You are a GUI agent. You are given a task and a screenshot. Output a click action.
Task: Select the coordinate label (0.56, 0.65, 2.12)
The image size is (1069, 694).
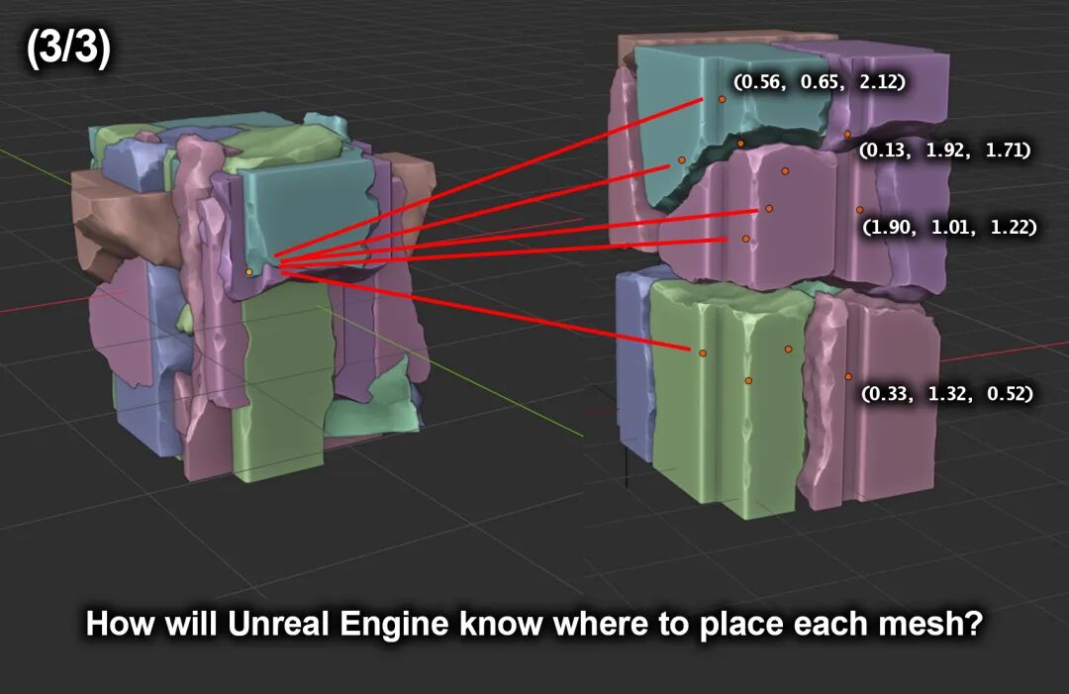point(820,82)
